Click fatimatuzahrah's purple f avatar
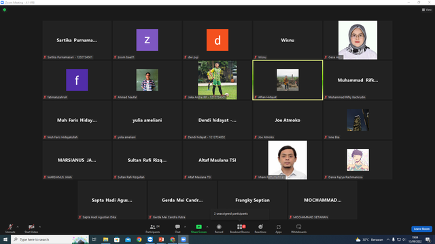435x244 pixels. click(x=77, y=80)
